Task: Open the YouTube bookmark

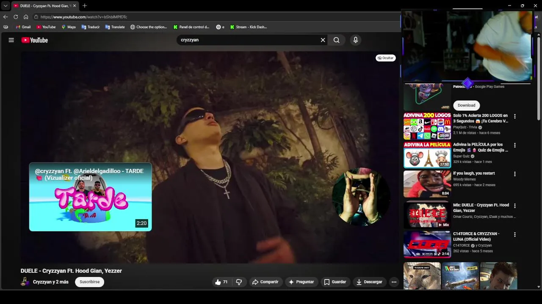Action: pyautogui.click(x=46, y=27)
